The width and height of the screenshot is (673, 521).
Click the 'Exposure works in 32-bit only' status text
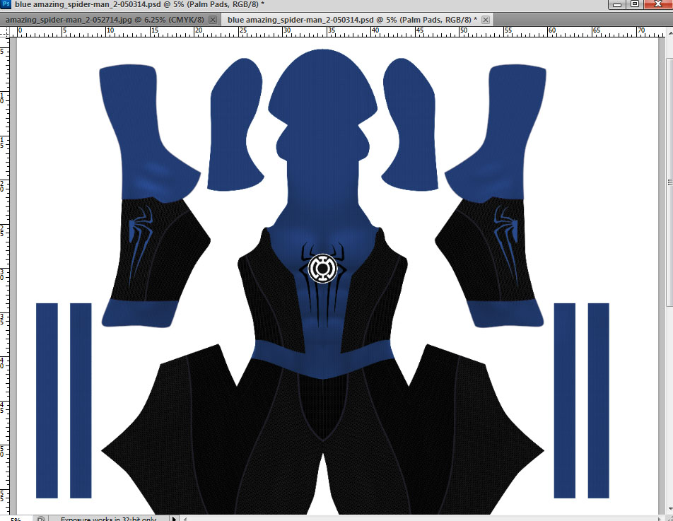(109, 518)
